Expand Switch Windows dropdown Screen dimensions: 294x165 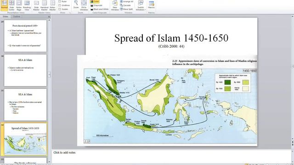(141, 5)
